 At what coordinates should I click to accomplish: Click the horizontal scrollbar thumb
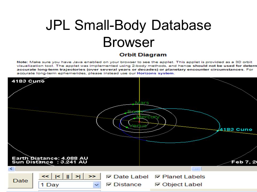[196, 169]
